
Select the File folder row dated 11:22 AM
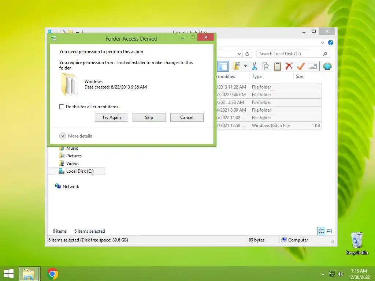(x=269, y=87)
